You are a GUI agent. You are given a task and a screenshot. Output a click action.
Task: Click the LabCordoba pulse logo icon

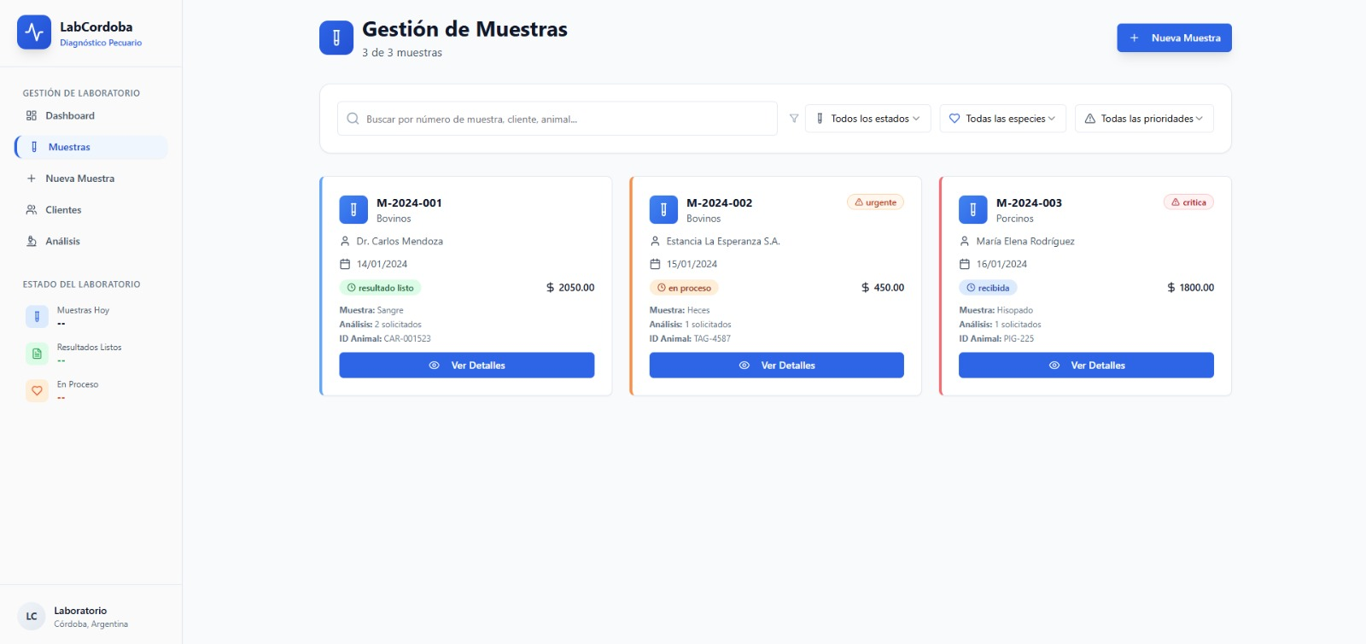point(34,32)
